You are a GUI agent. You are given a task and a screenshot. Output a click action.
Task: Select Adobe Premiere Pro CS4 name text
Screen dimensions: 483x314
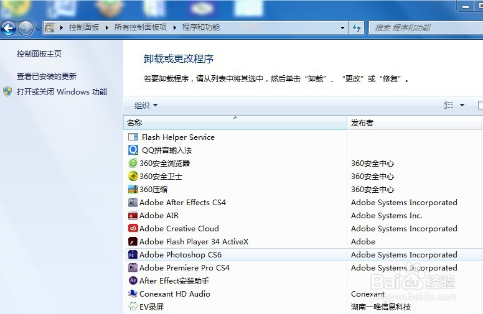(184, 268)
